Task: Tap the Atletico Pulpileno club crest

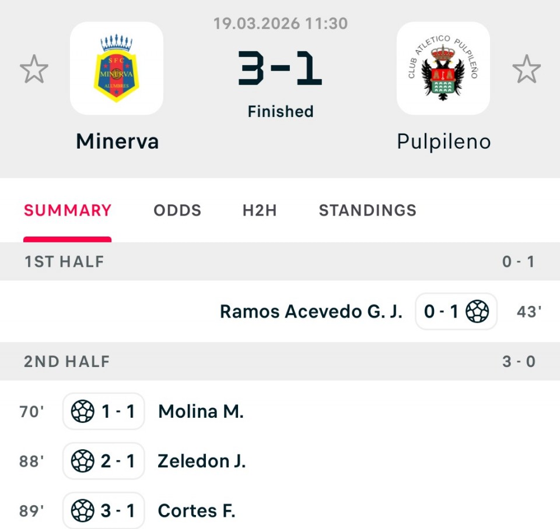Action: coord(443,69)
